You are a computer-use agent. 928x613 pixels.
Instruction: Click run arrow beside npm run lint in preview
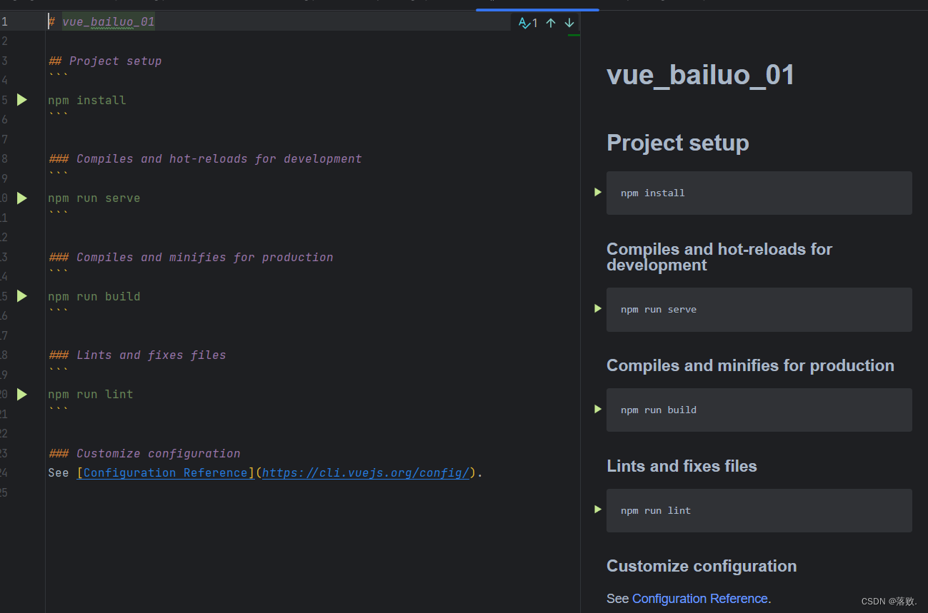pos(598,510)
